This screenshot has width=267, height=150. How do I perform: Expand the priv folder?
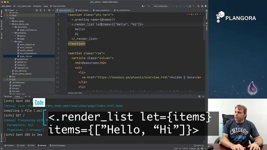coord(8,77)
